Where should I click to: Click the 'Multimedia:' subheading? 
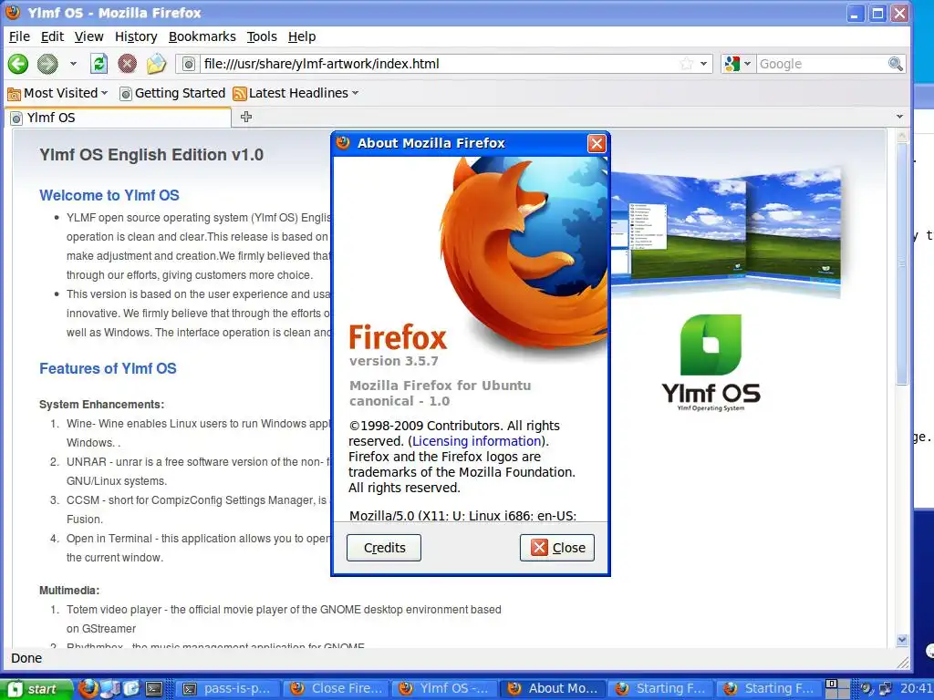(x=69, y=590)
